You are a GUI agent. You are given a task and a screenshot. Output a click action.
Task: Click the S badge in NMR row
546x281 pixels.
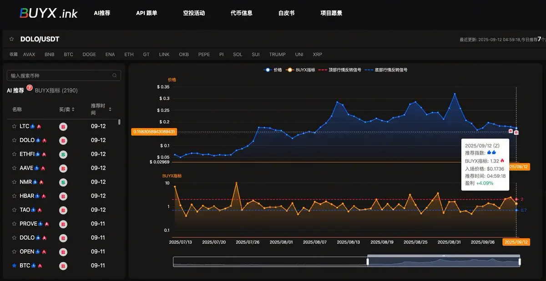pyautogui.click(x=63, y=182)
